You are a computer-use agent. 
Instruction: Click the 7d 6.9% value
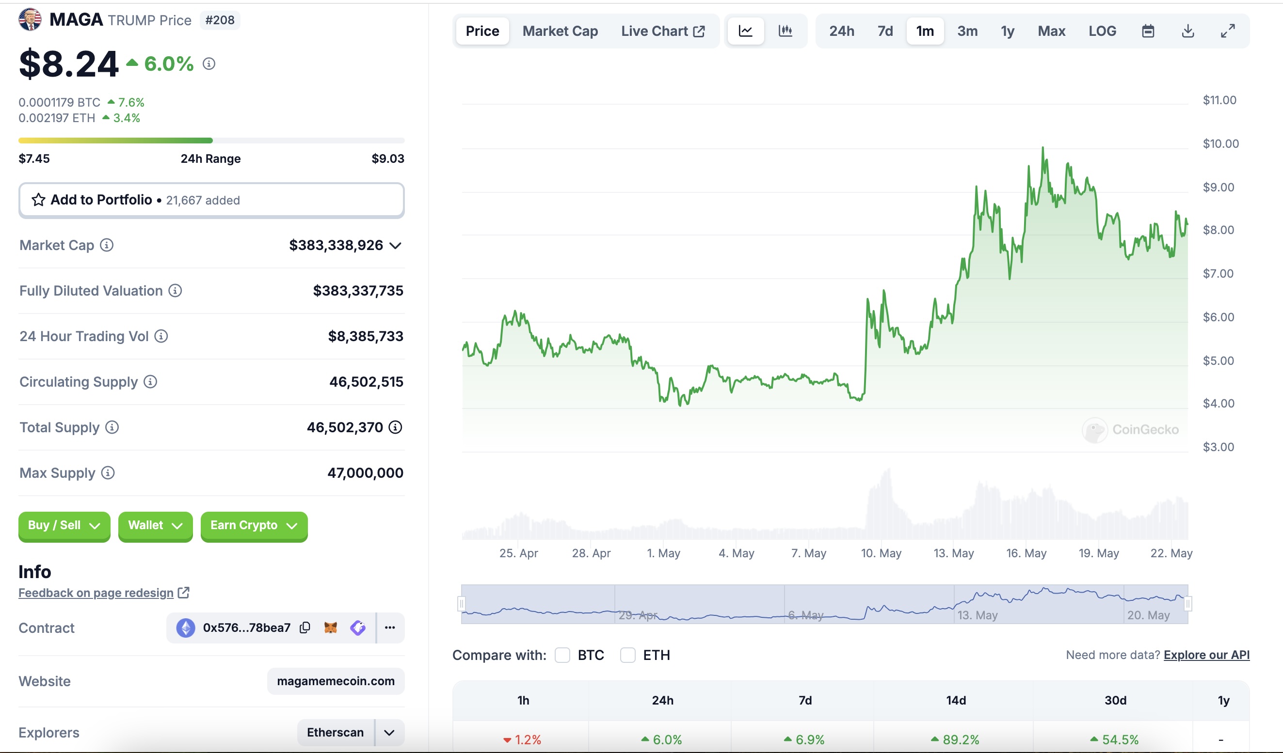tap(804, 739)
